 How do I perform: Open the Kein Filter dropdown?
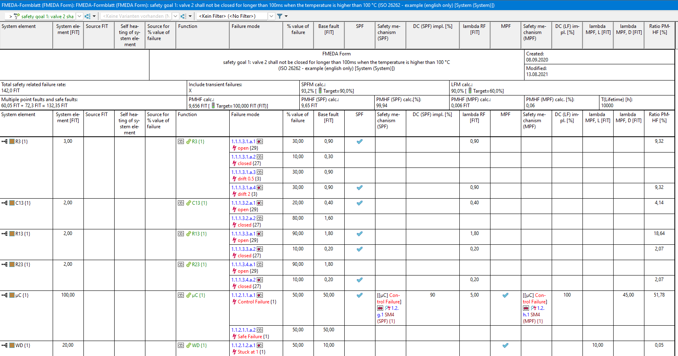271,16
